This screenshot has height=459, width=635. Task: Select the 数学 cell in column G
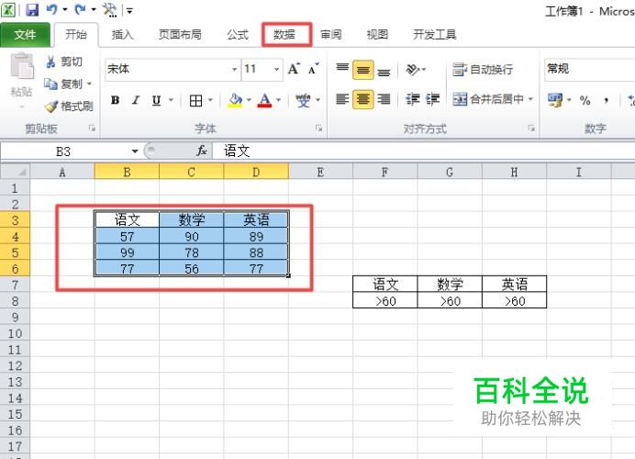[450, 285]
